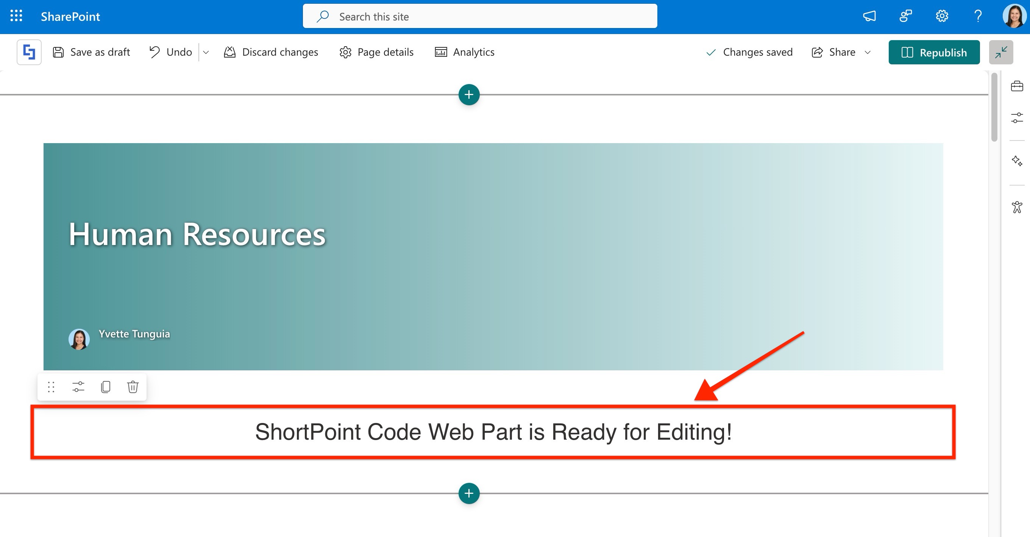Expand the Undo dropdown chevron

pyautogui.click(x=206, y=52)
